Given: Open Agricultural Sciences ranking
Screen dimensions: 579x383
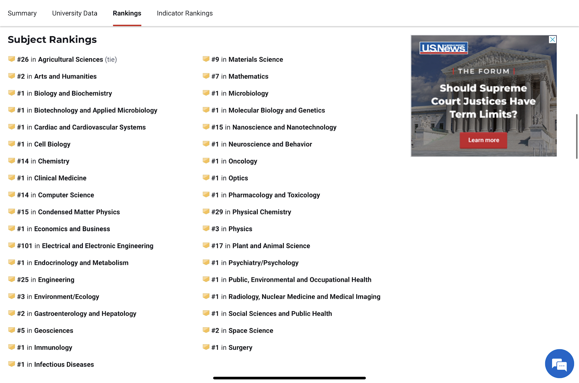Looking at the screenshot, I should 71,59.
